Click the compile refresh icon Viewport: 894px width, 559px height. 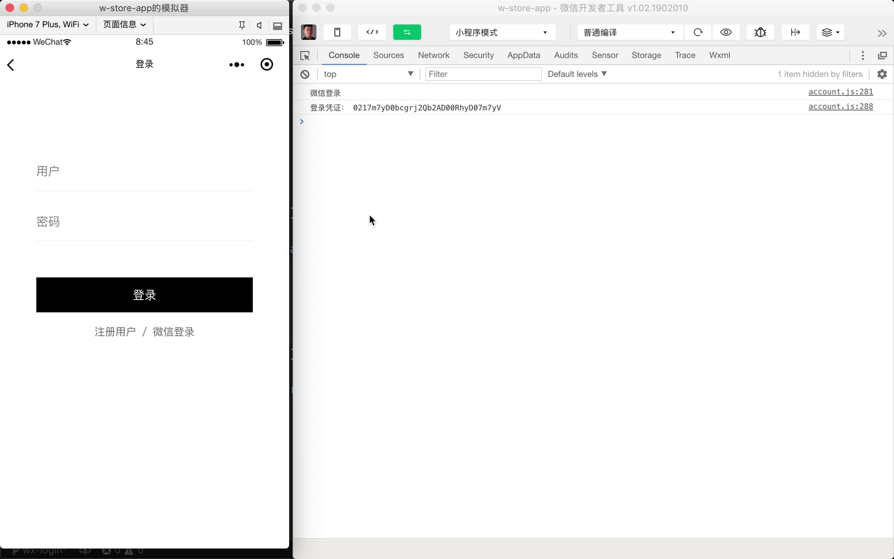[698, 32]
